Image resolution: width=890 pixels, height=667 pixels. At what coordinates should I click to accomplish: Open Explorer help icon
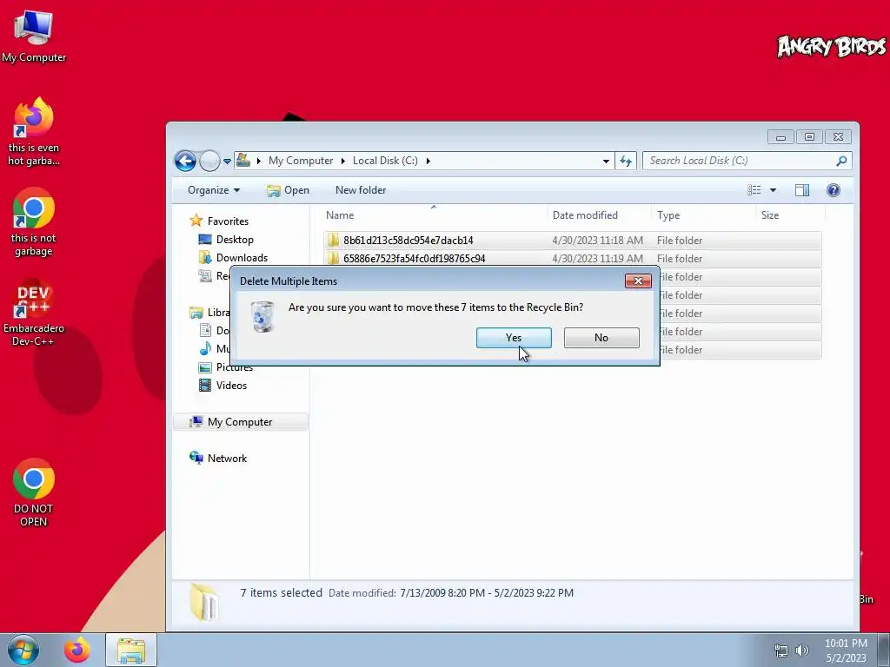(x=834, y=190)
